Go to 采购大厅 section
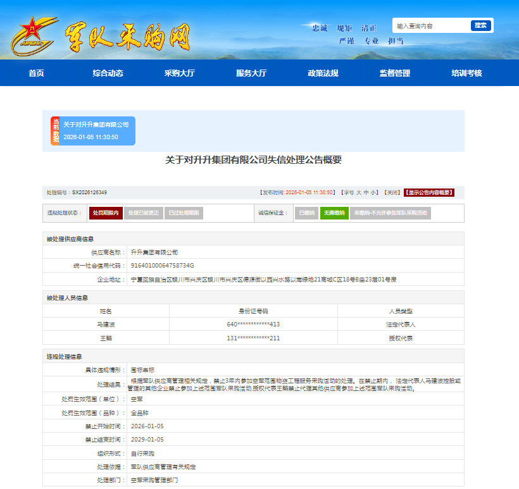Screen dimensions: 519x489 coord(179,73)
